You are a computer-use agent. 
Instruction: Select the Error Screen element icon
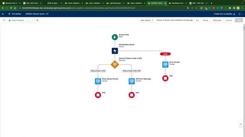point(165,64)
